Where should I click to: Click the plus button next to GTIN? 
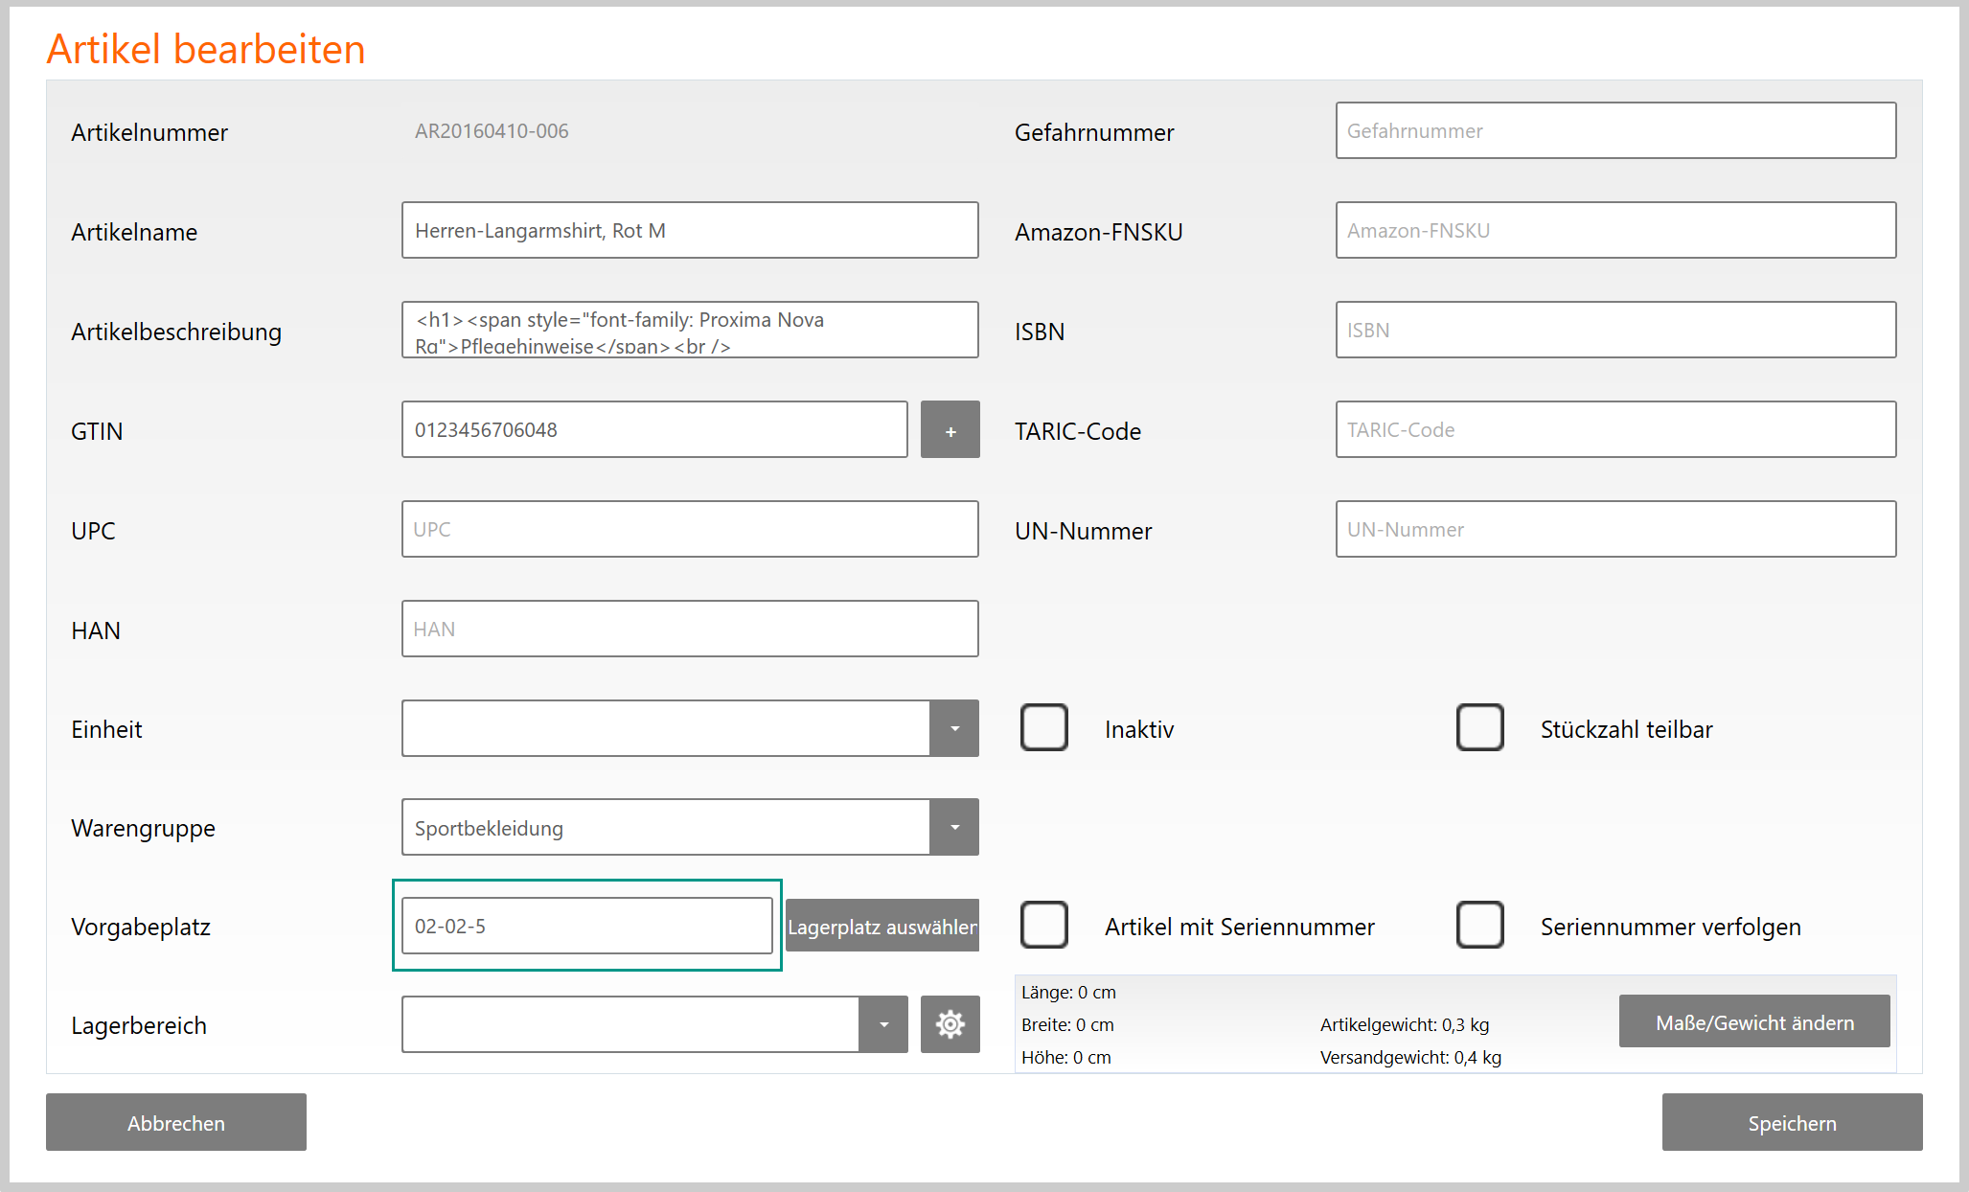pyautogui.click(x=950, y=430)
